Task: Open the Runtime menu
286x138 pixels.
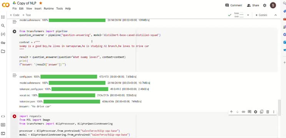Action: click(x=49, y=8)
